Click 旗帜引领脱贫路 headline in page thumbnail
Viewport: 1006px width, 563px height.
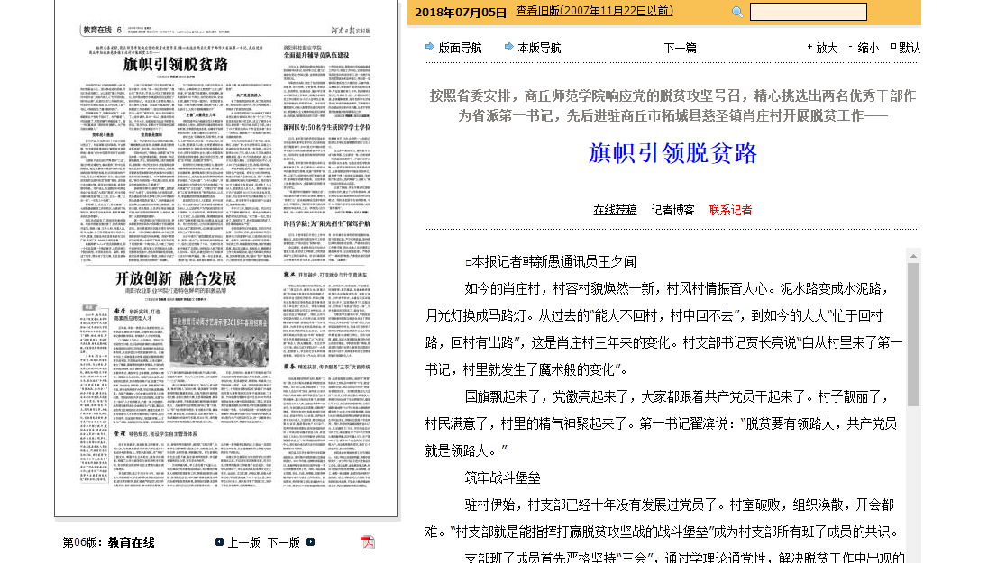point(175,64)
